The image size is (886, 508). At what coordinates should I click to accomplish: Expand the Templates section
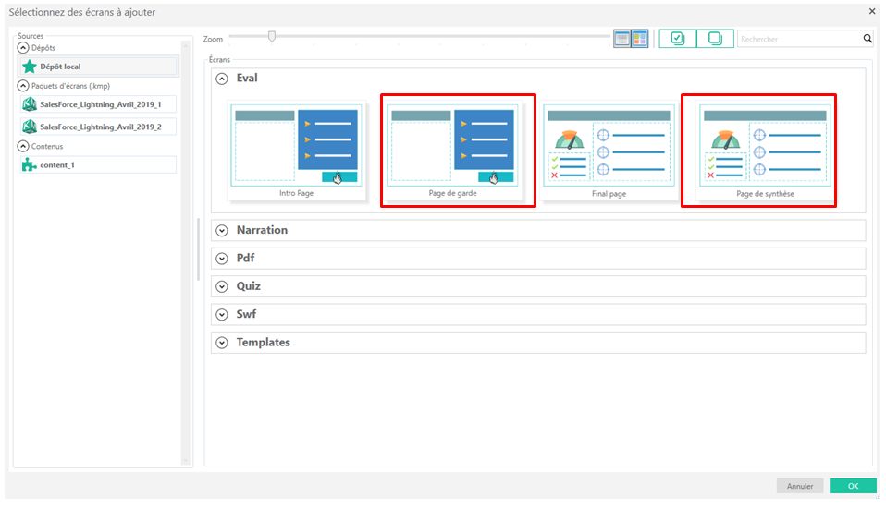click(222, 343)
